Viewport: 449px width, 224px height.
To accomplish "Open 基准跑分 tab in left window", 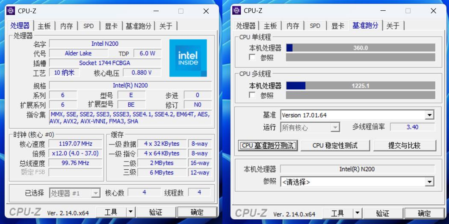I will coord(139,26).
